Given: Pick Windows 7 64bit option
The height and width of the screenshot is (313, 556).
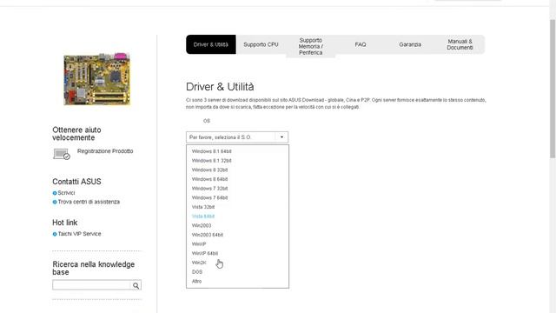Looking at the screenshot, I should (209, 197).
